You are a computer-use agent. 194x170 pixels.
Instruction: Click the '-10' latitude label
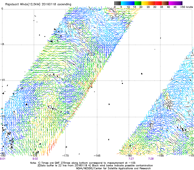pos(2,80)
